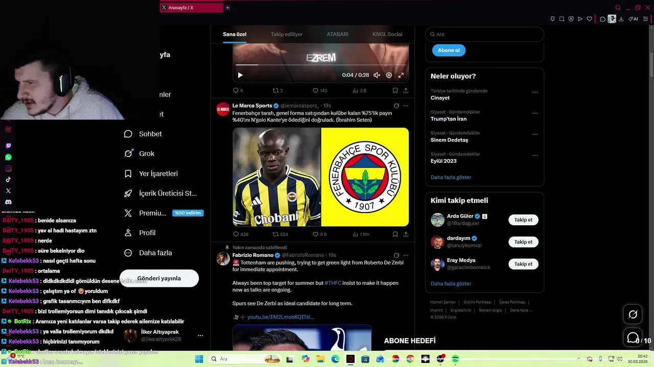Open TikTok in the browser sidebar

8,179
